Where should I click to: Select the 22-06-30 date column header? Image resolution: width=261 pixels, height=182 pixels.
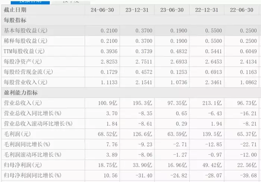242,10
